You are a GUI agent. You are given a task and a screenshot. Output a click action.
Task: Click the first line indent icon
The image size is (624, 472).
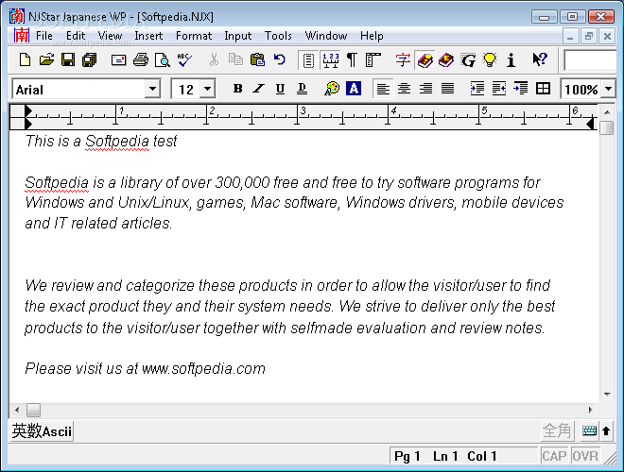point(521,89)
